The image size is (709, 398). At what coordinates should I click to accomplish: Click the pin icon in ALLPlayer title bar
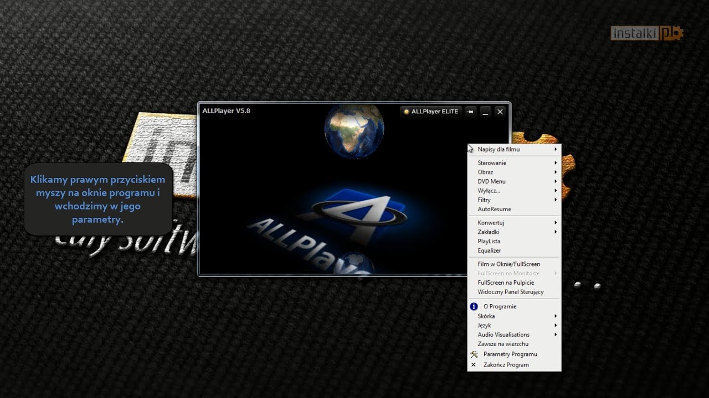pyautogui.click(x=470, y=112)
